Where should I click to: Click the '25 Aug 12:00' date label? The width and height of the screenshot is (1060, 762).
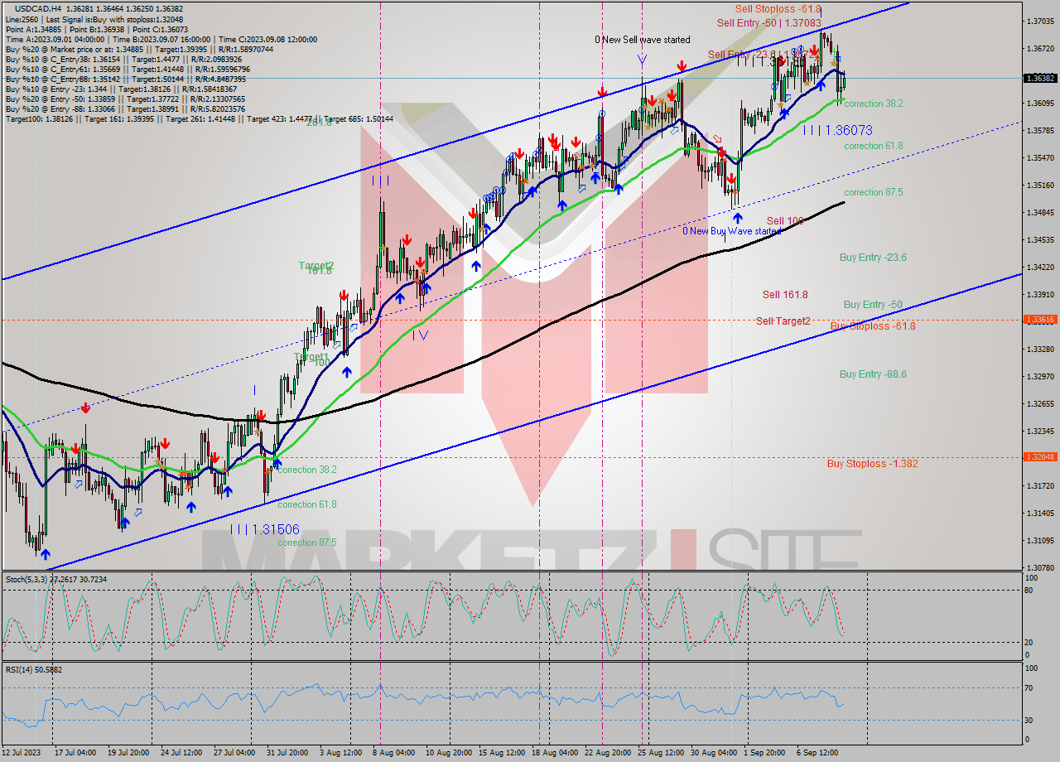pos(660,752)
